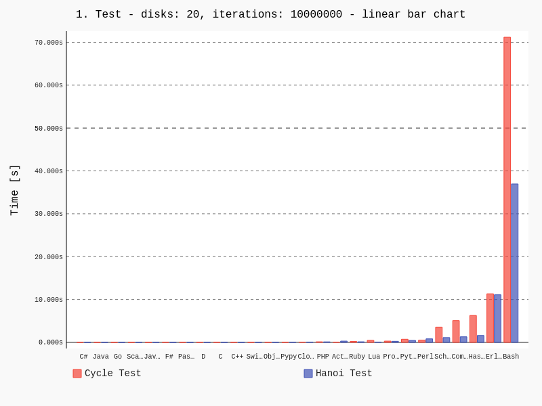This screenshot has width=542, height=406.
Task: Click the Ruby x-axis label
Action: (x=357, y=357)
